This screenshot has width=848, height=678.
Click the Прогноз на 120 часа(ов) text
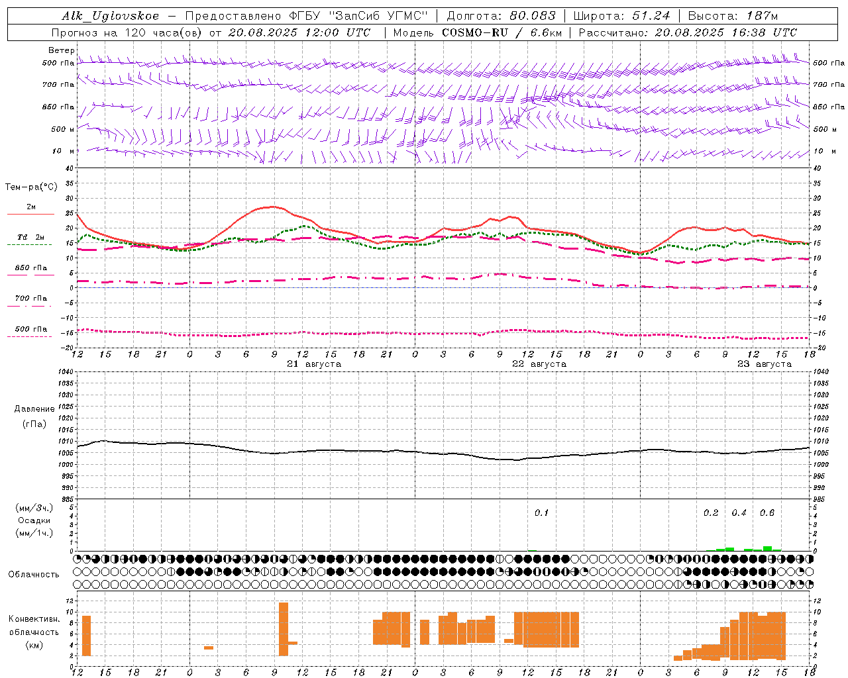[127, 32]
